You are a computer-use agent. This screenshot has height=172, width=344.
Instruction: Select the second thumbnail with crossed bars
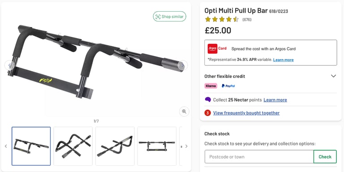tap(73, 146)
